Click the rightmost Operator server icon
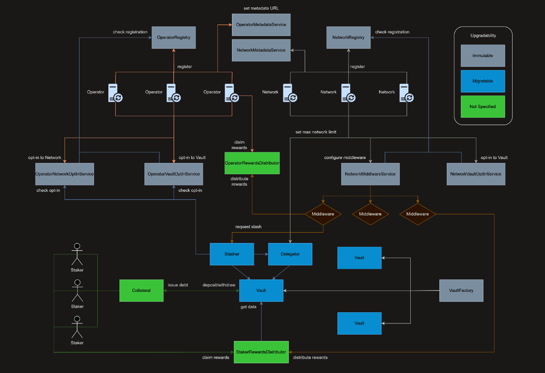Screen dimensions: 545x373 [x=232, y=93]
